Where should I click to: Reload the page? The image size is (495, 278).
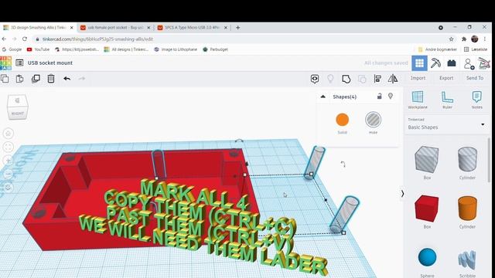(x=25, y=39)
